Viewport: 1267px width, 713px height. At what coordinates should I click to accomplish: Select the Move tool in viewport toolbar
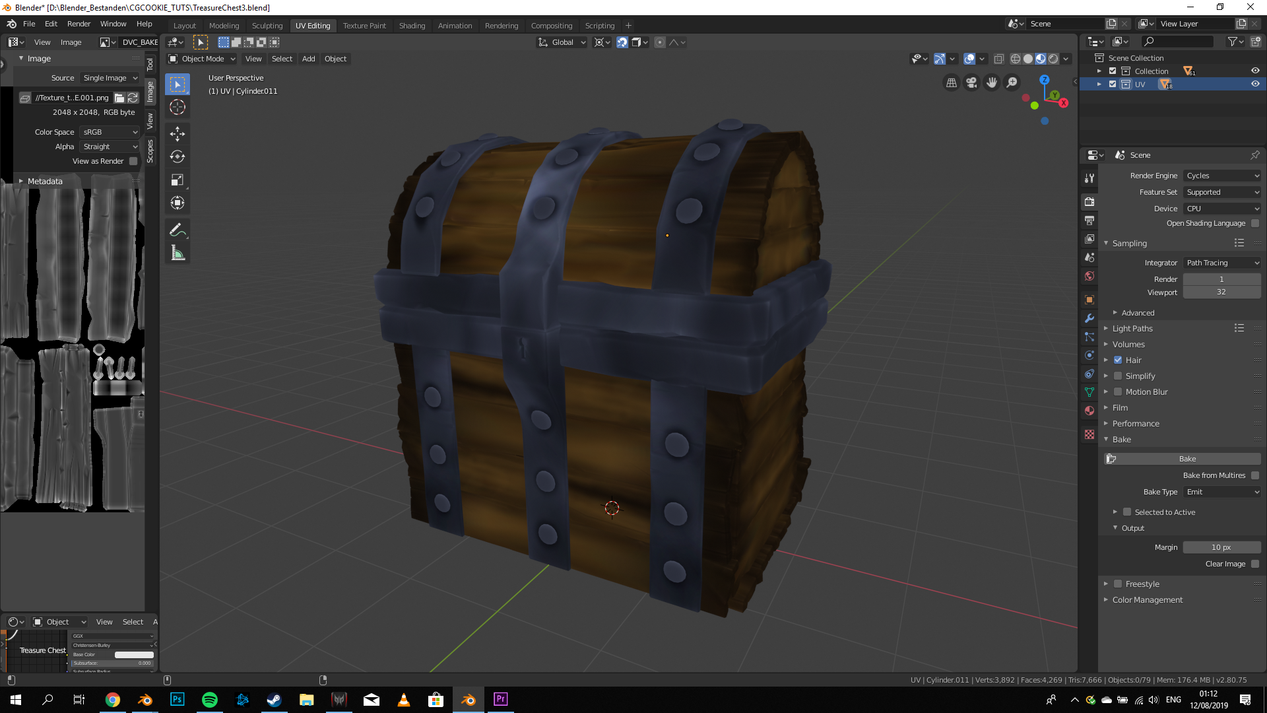click(177, 134)
